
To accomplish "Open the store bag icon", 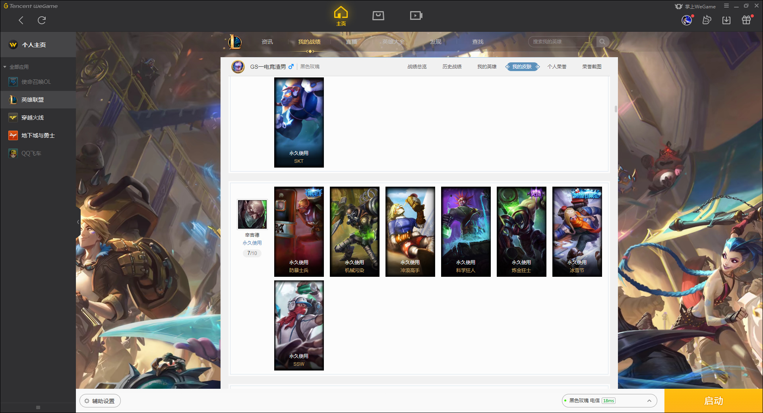I will (378, 15).
